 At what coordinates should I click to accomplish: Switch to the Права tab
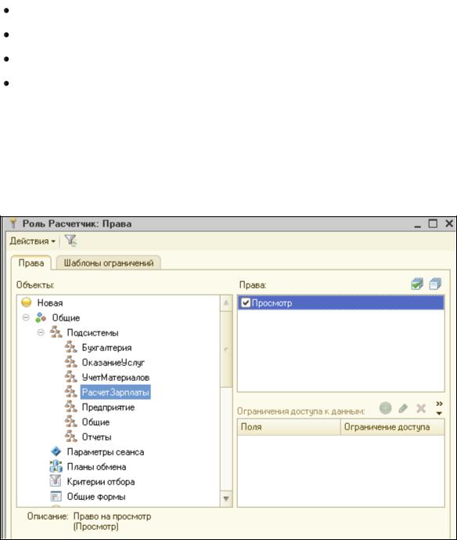point(31,263)
